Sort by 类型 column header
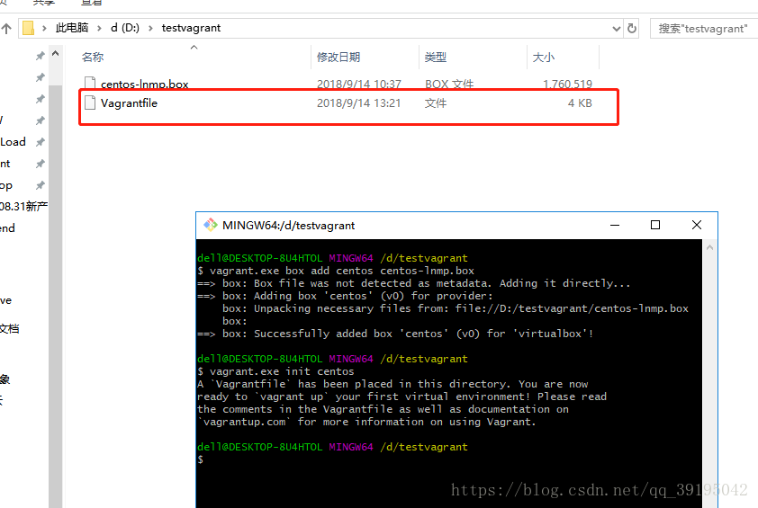 [x=435, y=57]
